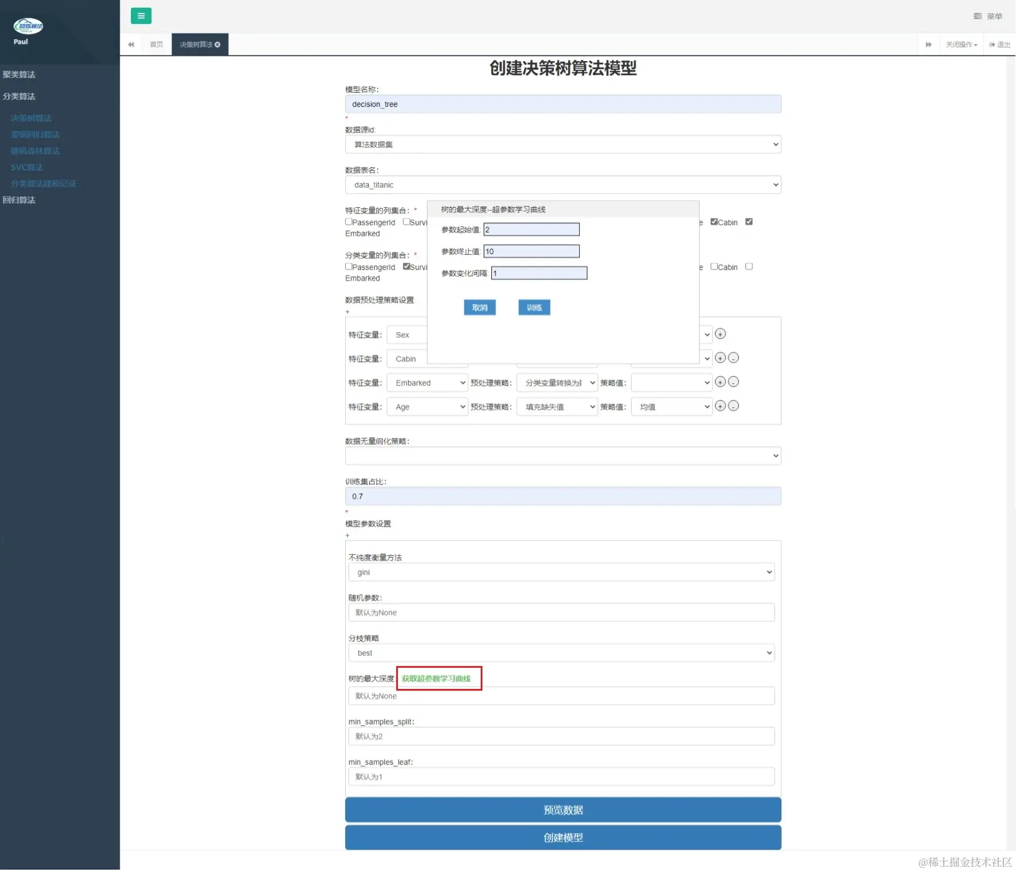
Task: Check Survived in the 特征变量 column list
Action: pyautogui.click(x=406, y=222)
